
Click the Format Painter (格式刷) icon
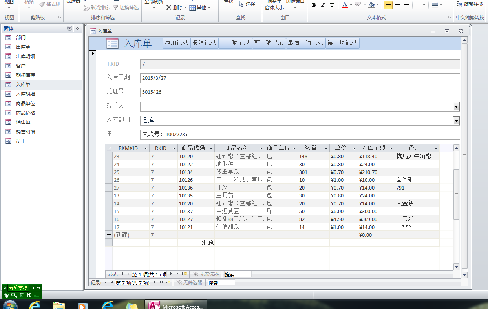tap(42, 4)
